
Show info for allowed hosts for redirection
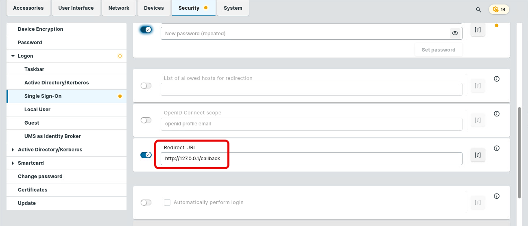pyautogui.click(x=496, y=79)
